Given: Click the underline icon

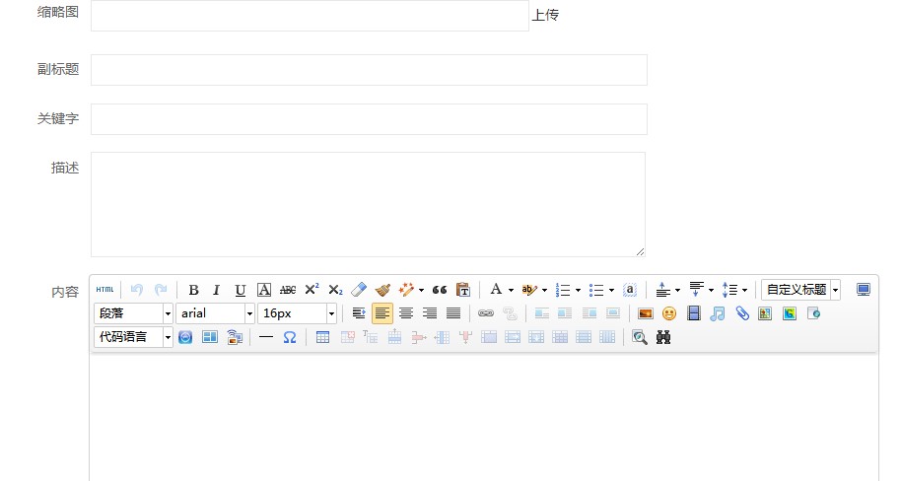Looking at the screenshot, I should (x=241, y=290).
